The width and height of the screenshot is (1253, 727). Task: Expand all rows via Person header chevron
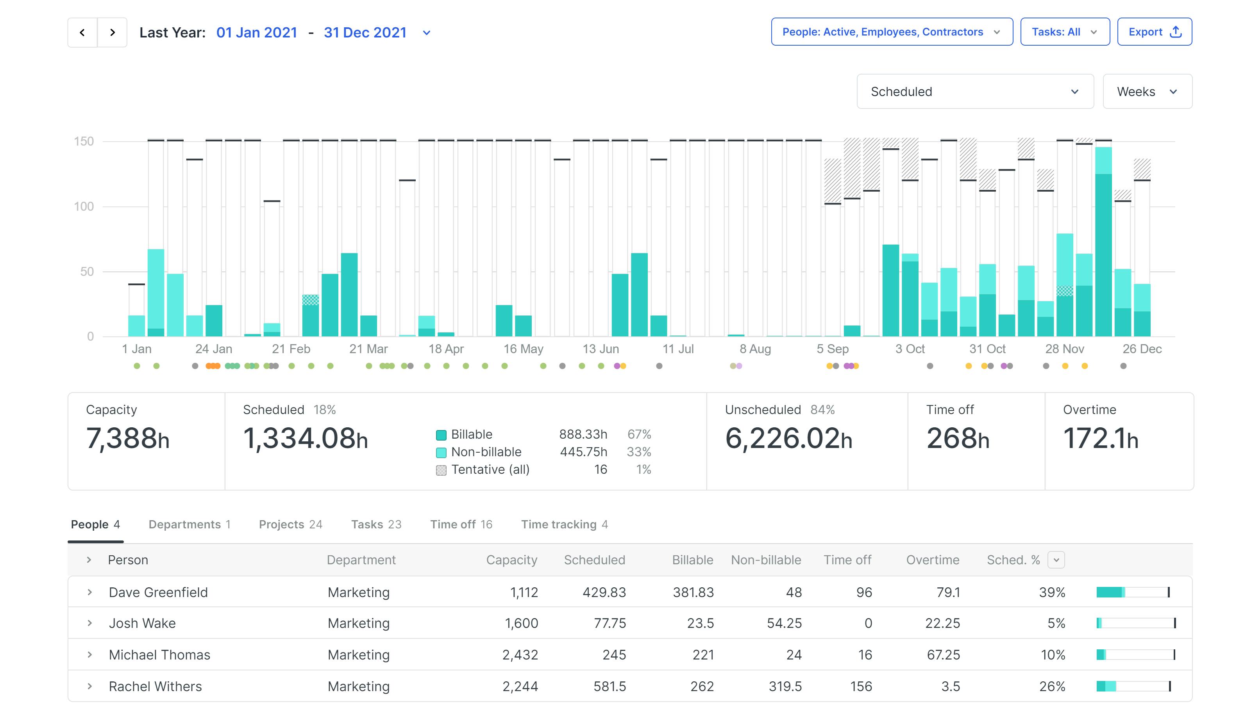[89, 560]
